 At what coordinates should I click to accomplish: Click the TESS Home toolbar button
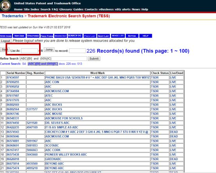pos(6,36)
